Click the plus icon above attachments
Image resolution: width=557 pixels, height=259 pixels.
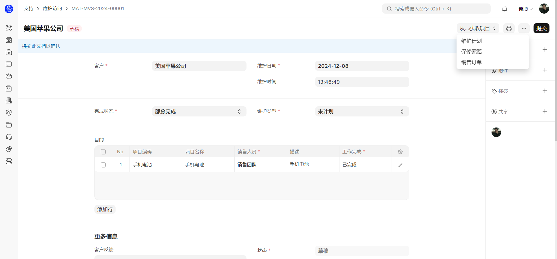(545, 50)
